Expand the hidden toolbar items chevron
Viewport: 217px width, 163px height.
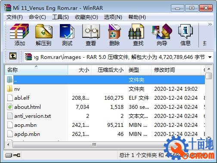coord(210,25)
